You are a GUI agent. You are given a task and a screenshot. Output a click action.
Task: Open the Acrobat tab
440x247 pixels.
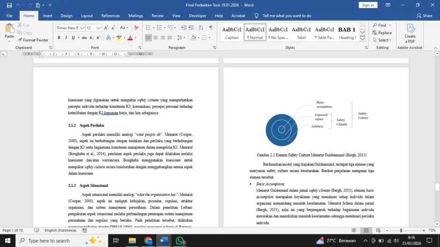tap(238, 15)
